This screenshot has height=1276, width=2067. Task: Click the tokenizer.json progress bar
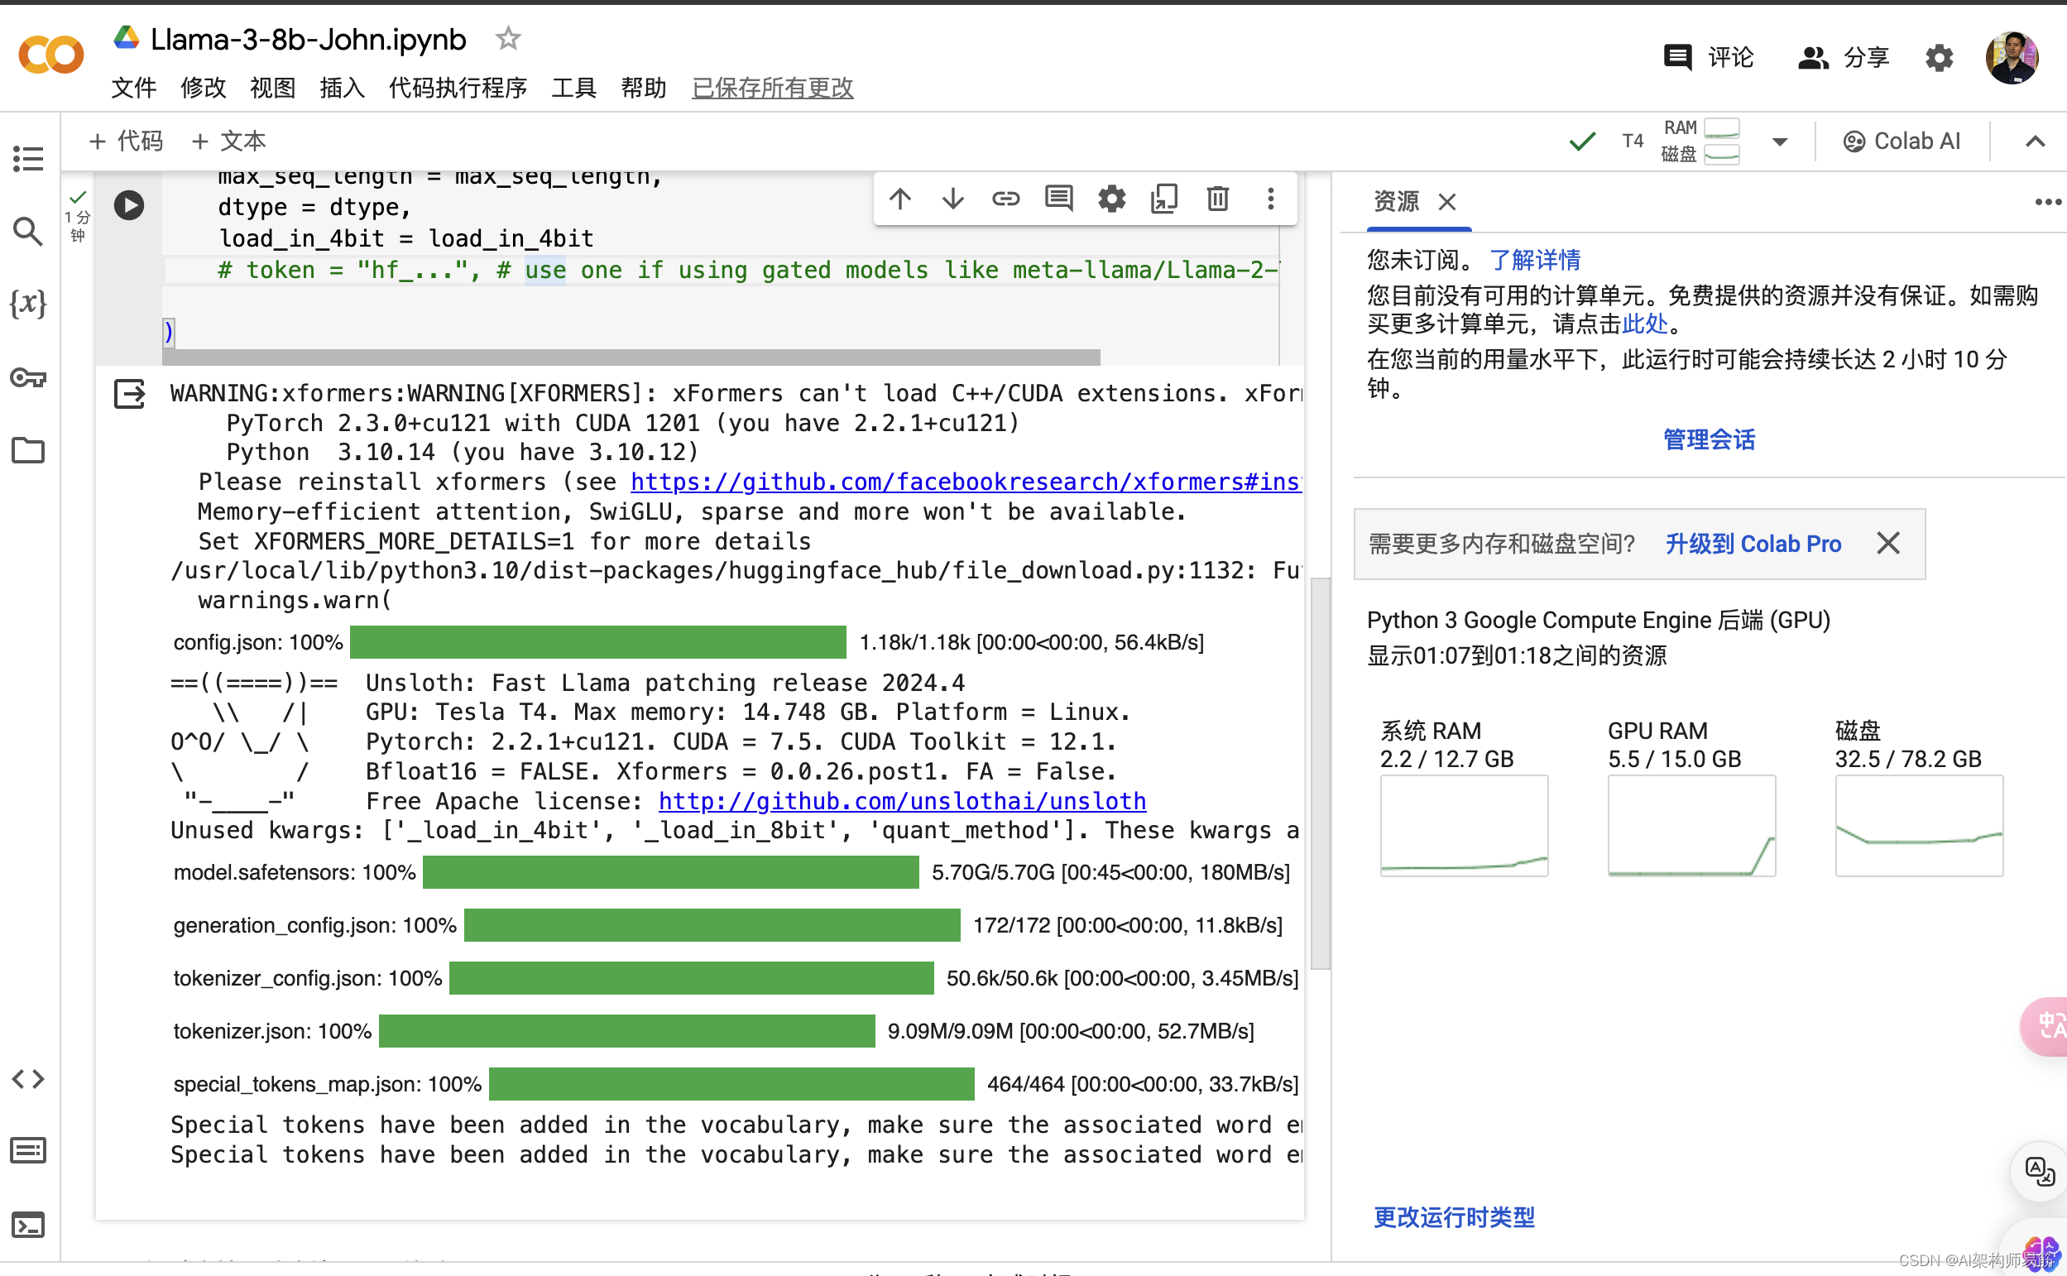(x=627, y=1031)
